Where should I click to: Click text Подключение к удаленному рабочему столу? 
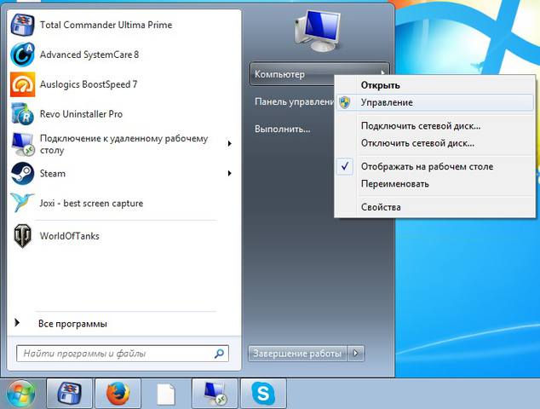tap(124, 144)
